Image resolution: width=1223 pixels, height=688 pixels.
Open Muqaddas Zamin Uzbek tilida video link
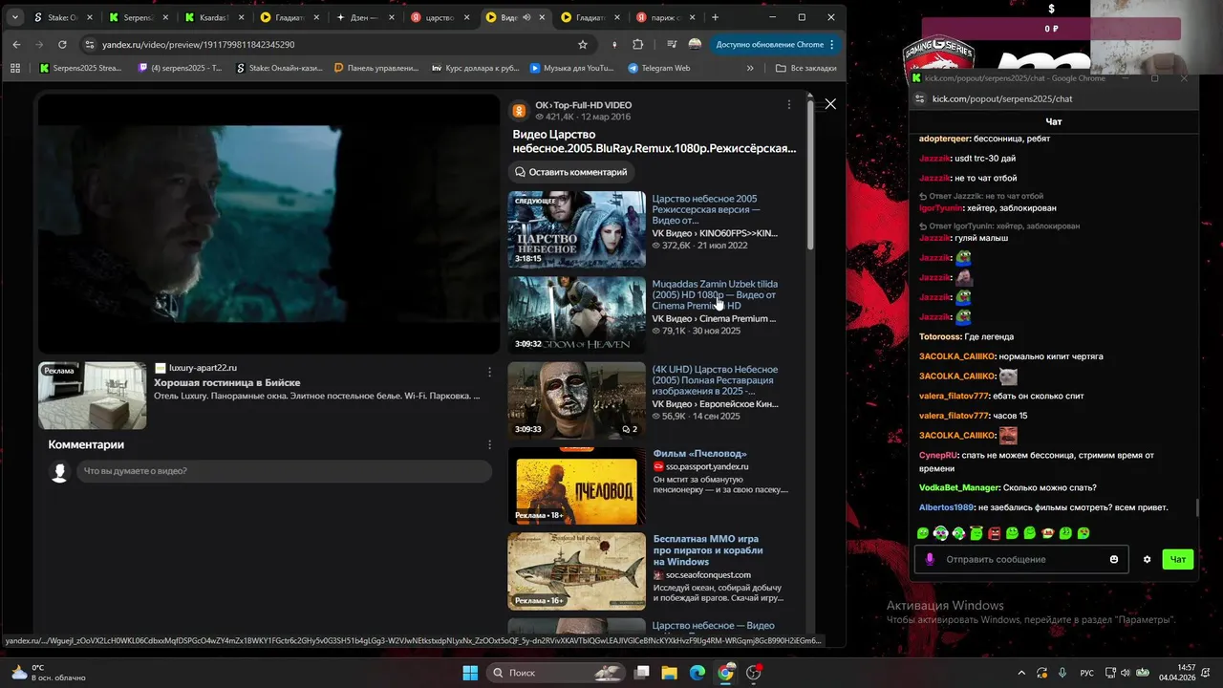coord(715,294)
